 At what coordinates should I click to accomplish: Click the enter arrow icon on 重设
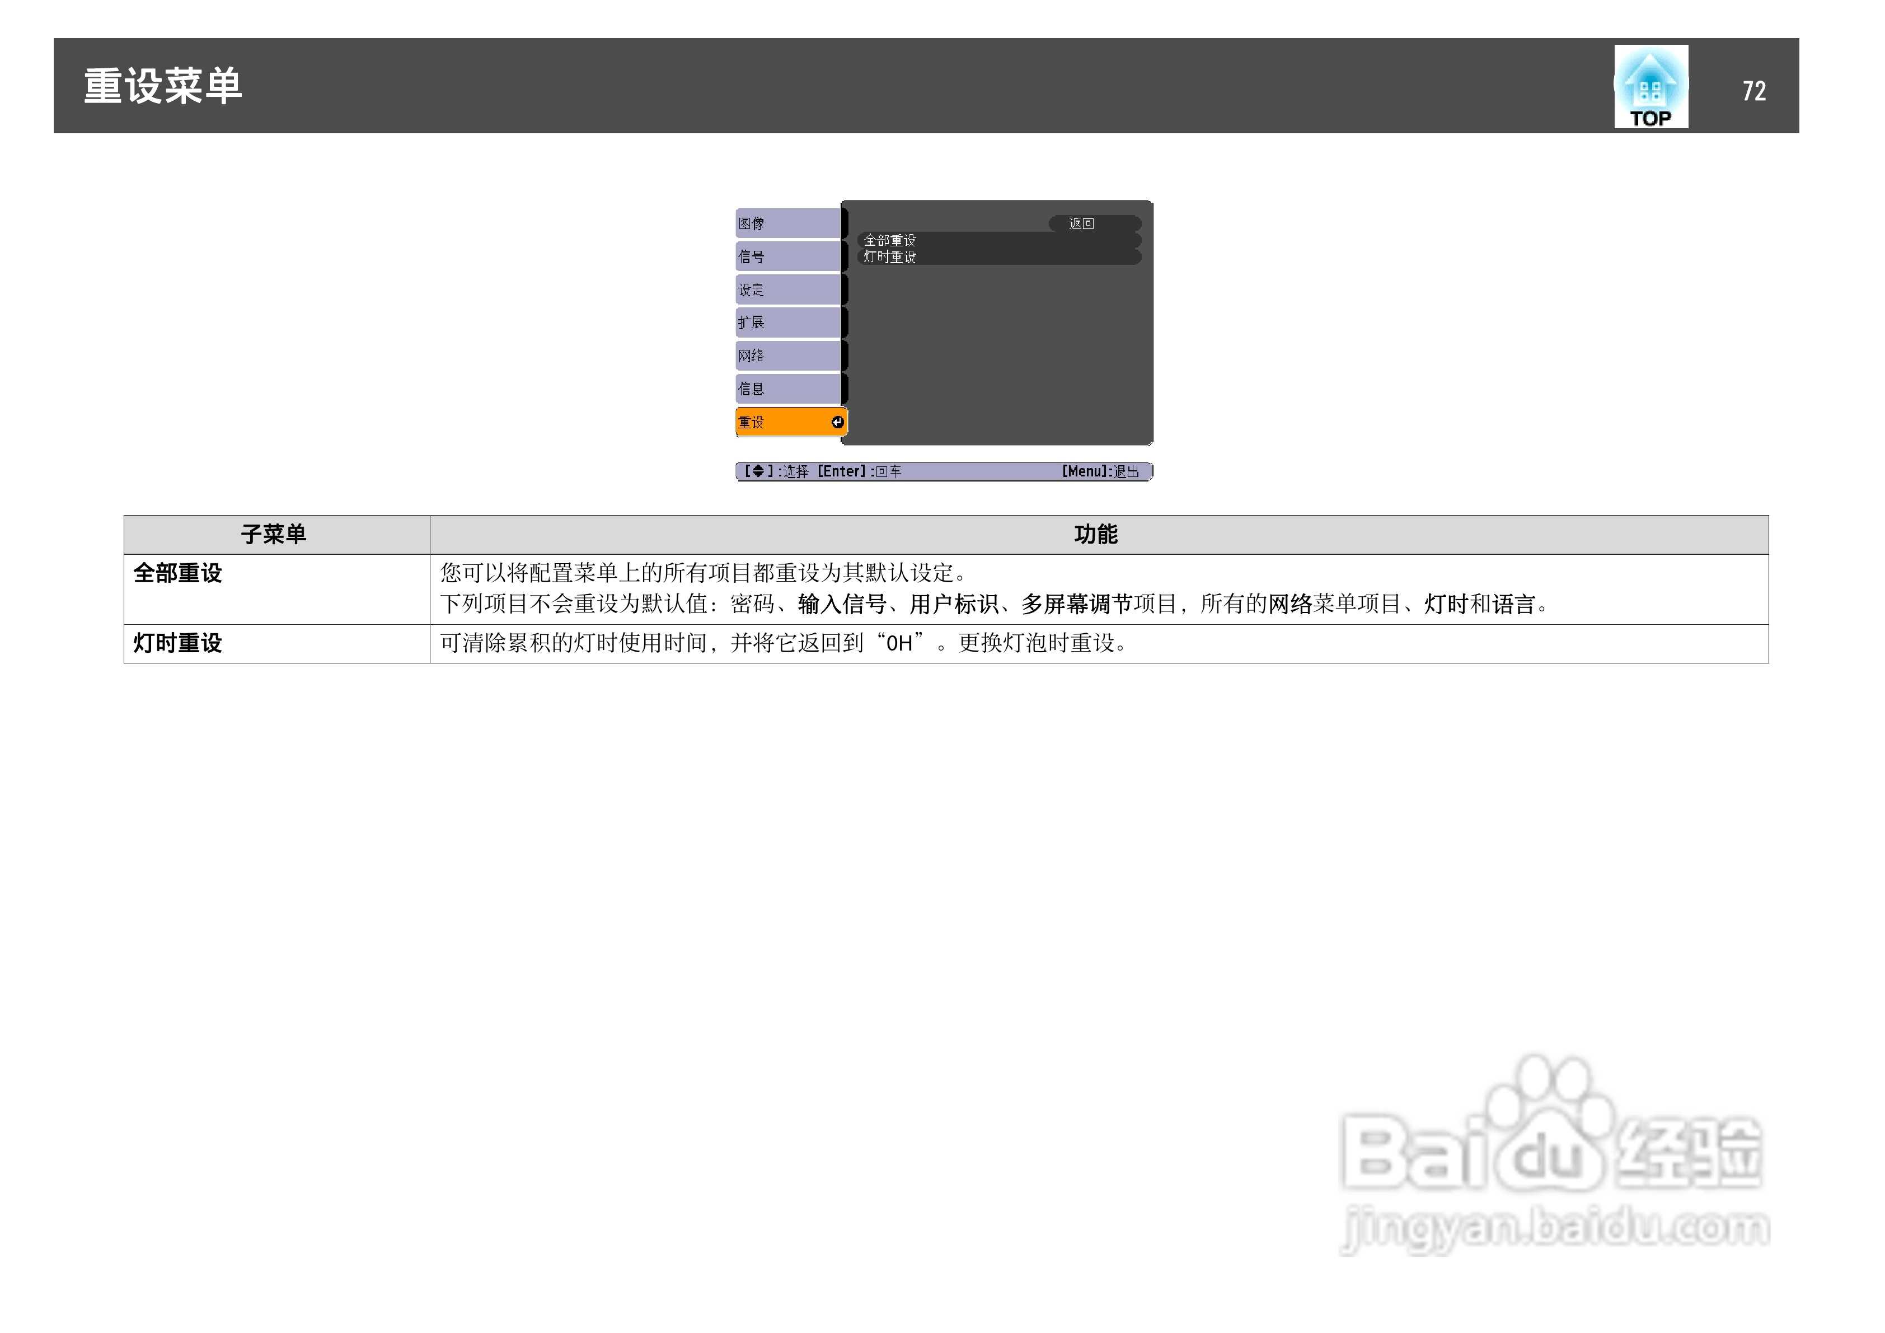click(x=837, y=422)
